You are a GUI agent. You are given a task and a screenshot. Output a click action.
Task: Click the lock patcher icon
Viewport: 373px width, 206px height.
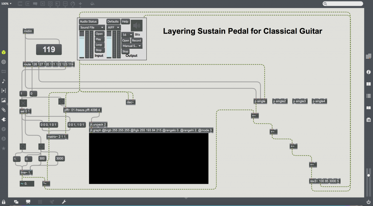click(4, 202)
